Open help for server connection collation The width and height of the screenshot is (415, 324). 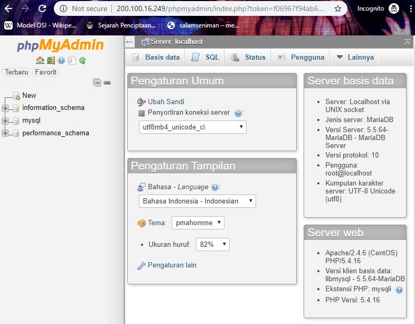(238, 113)
